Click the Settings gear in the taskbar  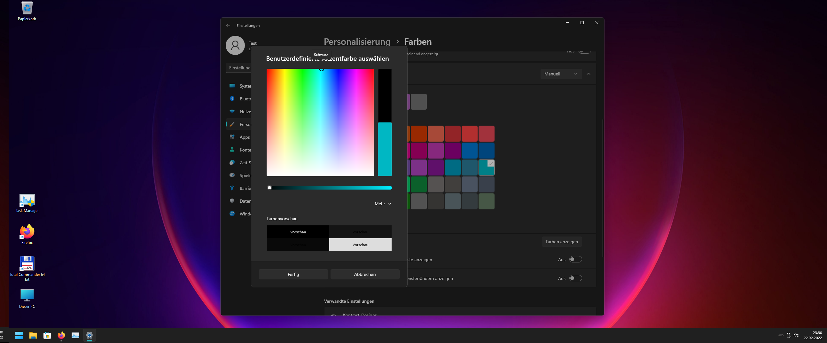coord(90,335)
